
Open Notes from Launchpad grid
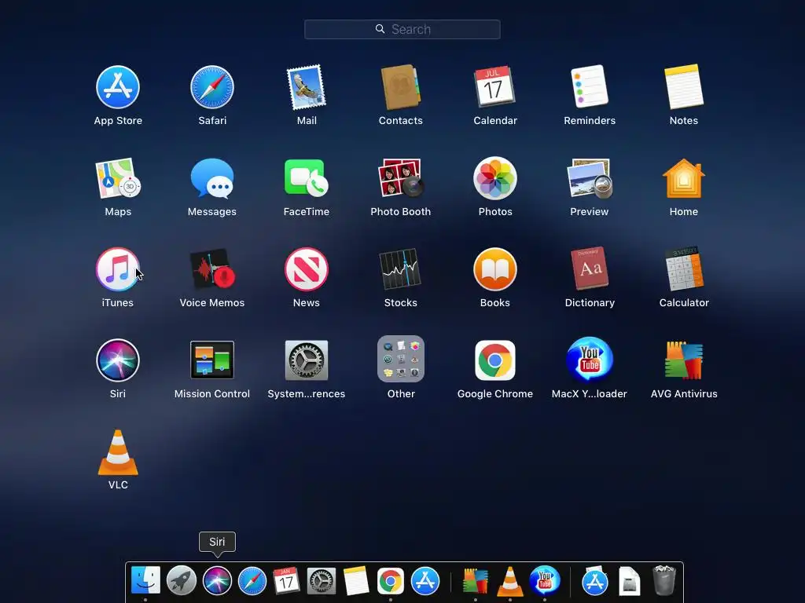(683, 86)
